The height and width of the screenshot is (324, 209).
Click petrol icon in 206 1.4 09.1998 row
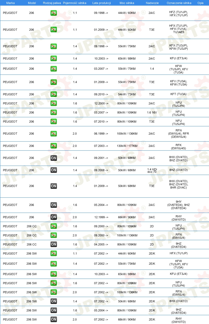click(54, 46)
